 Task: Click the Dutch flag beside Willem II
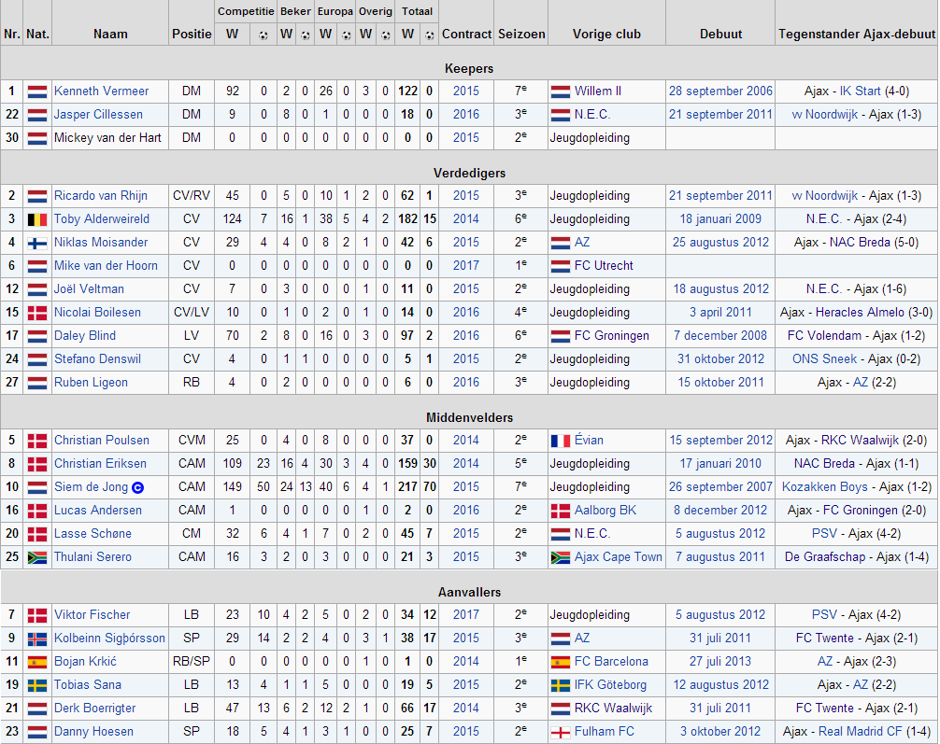click(561, 91)
